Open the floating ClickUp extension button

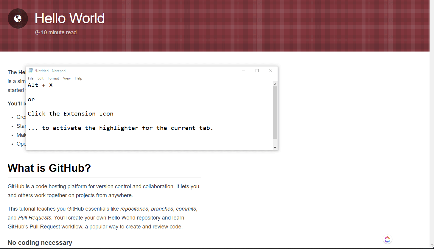click(x=387, y=239)
